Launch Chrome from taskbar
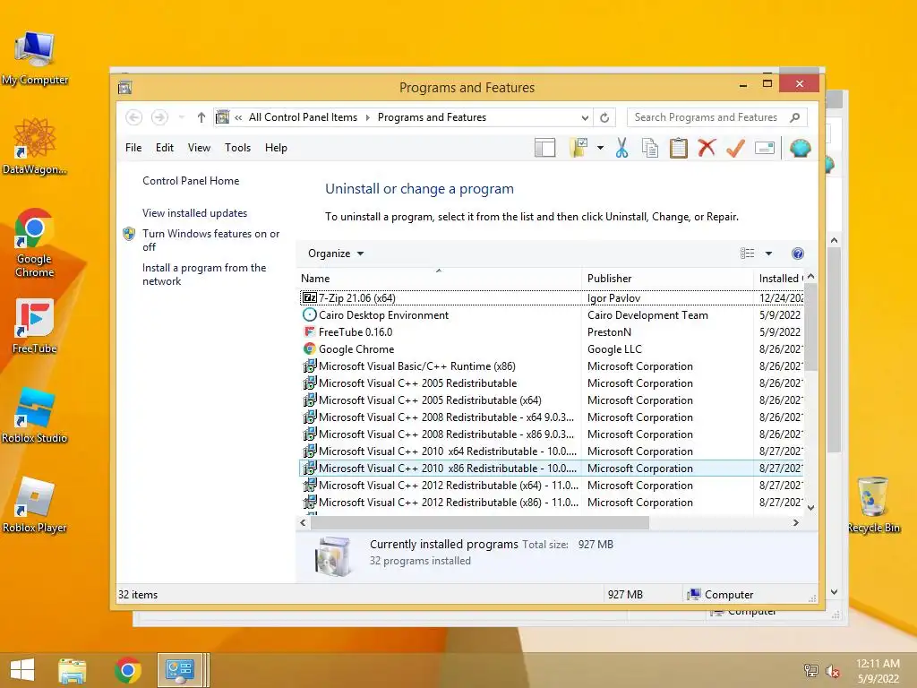Viewport: 917px width, 688px height. tap(128, 670)
